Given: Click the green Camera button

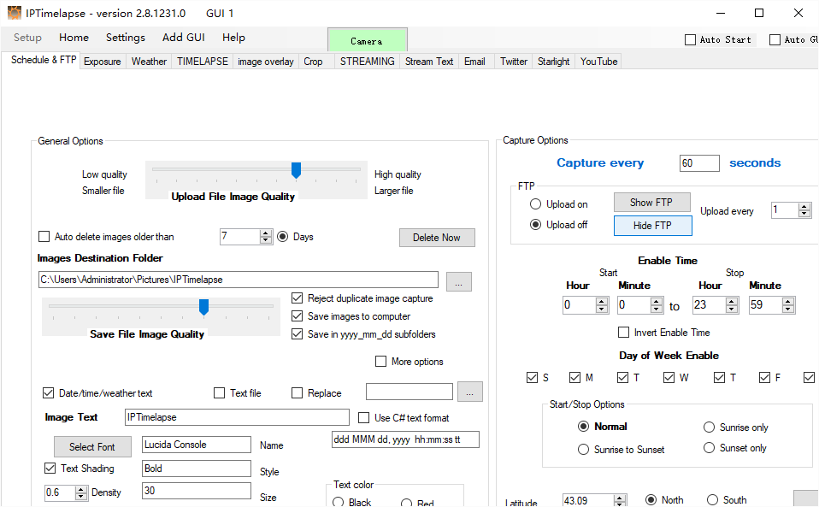Looking at the screenshot, I should coord(368,41).
